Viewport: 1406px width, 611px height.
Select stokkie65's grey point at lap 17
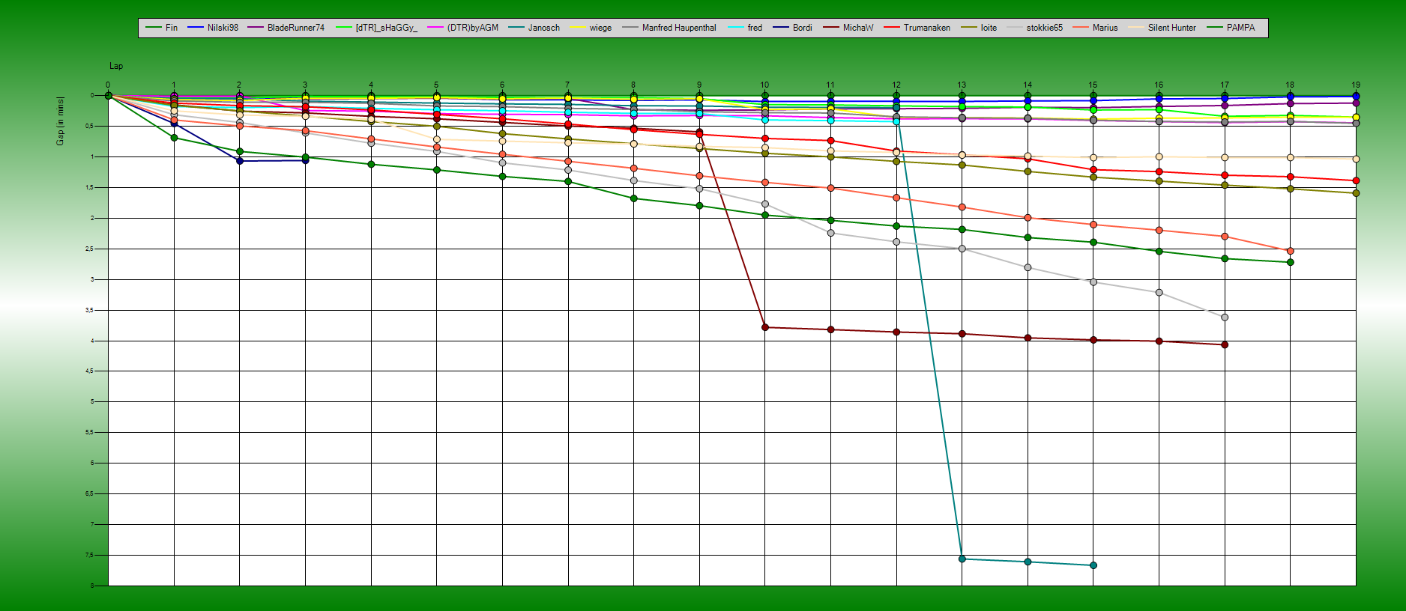(1225, 317)
